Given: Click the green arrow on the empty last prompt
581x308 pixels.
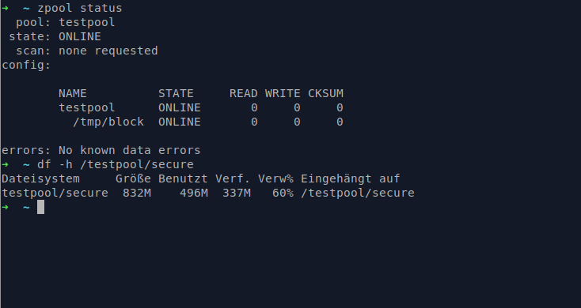Looking at the screenshot, I should pyautogui.click(x=6, y=207).
